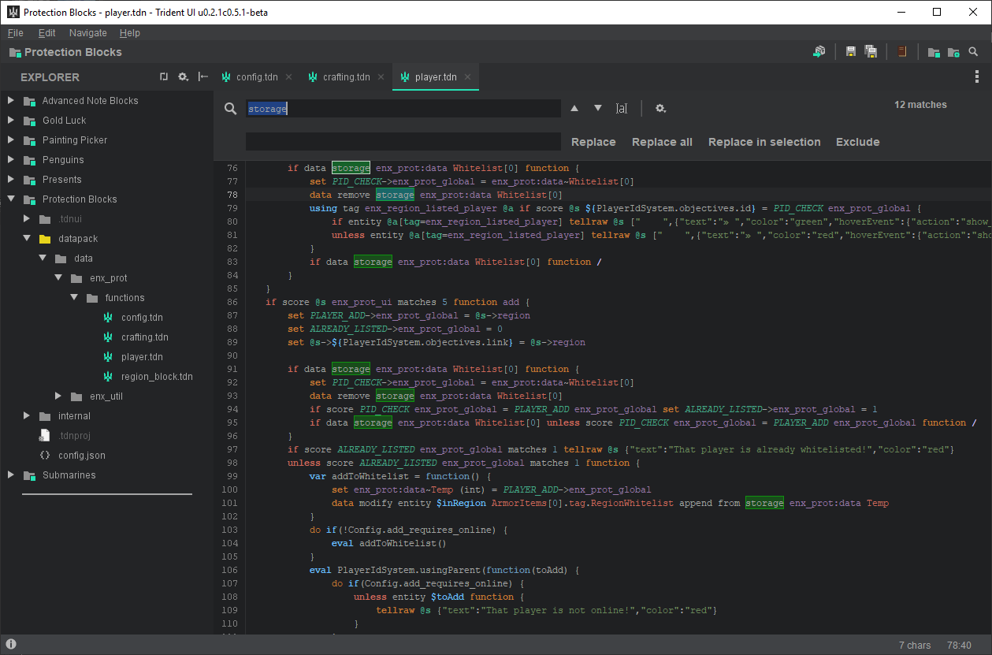Click the Replace all button

[x=662, y=142]
